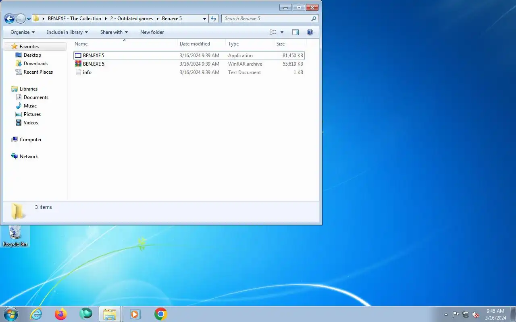This screenshot has width=516, height=322.
Task: Select Favorites in navigation pane
Action: click(x=29, y=47)
